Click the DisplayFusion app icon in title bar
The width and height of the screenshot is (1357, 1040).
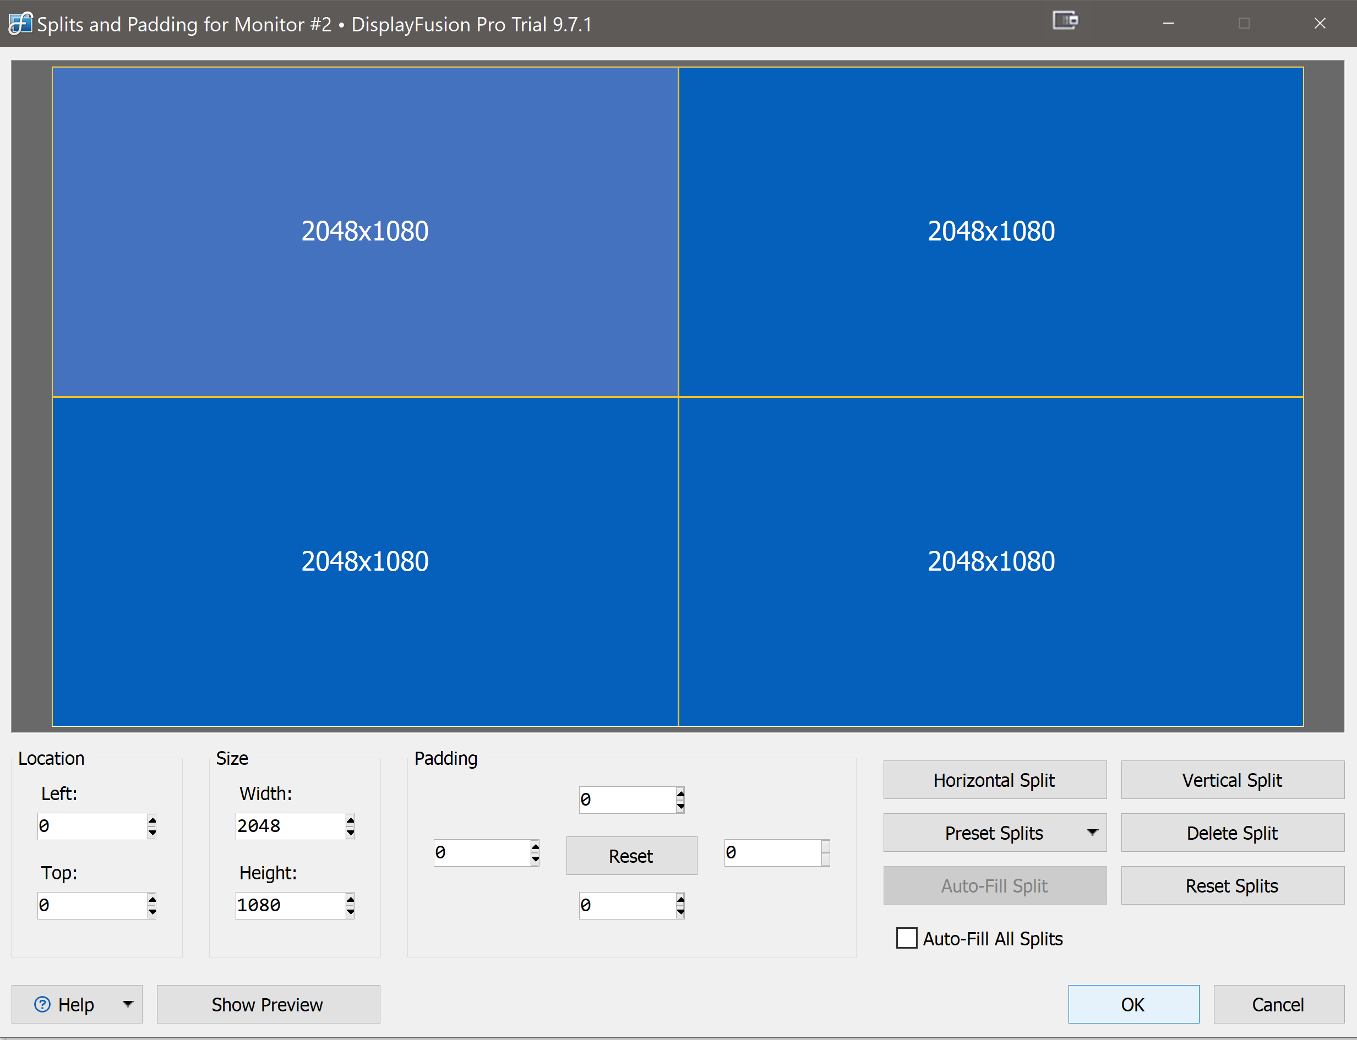pos(19,24)
